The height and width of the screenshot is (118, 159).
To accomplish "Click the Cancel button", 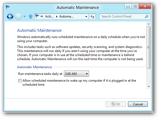I will click(x=138, y=104).
